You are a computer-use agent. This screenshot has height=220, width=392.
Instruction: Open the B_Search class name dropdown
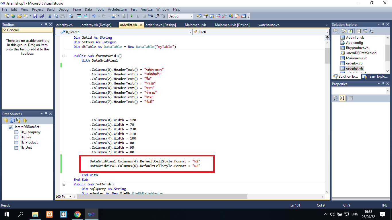(x=190, y=32)
